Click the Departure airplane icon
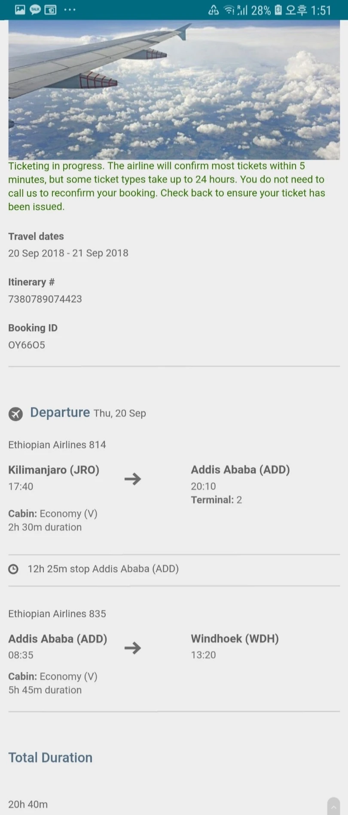 (15, 414)
